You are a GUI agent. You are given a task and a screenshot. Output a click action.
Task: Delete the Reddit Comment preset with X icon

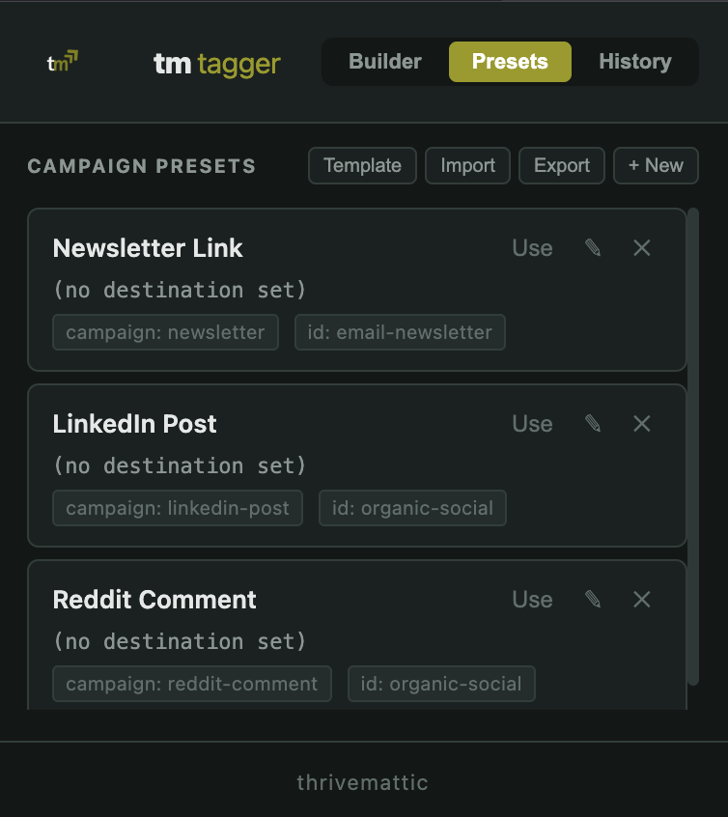(641, 599)
